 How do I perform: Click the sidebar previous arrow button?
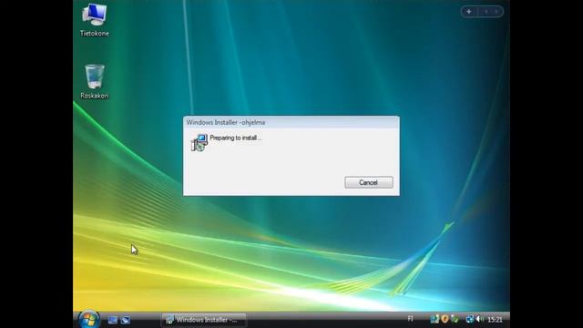tap(486, 12)
